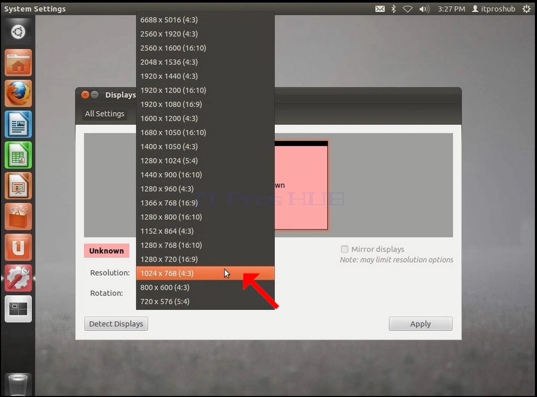The height and width of the screenshot is (397, 537).
Task: Choose 1600 x 1200 (4:3) resolution
Action: click(205, 118)
